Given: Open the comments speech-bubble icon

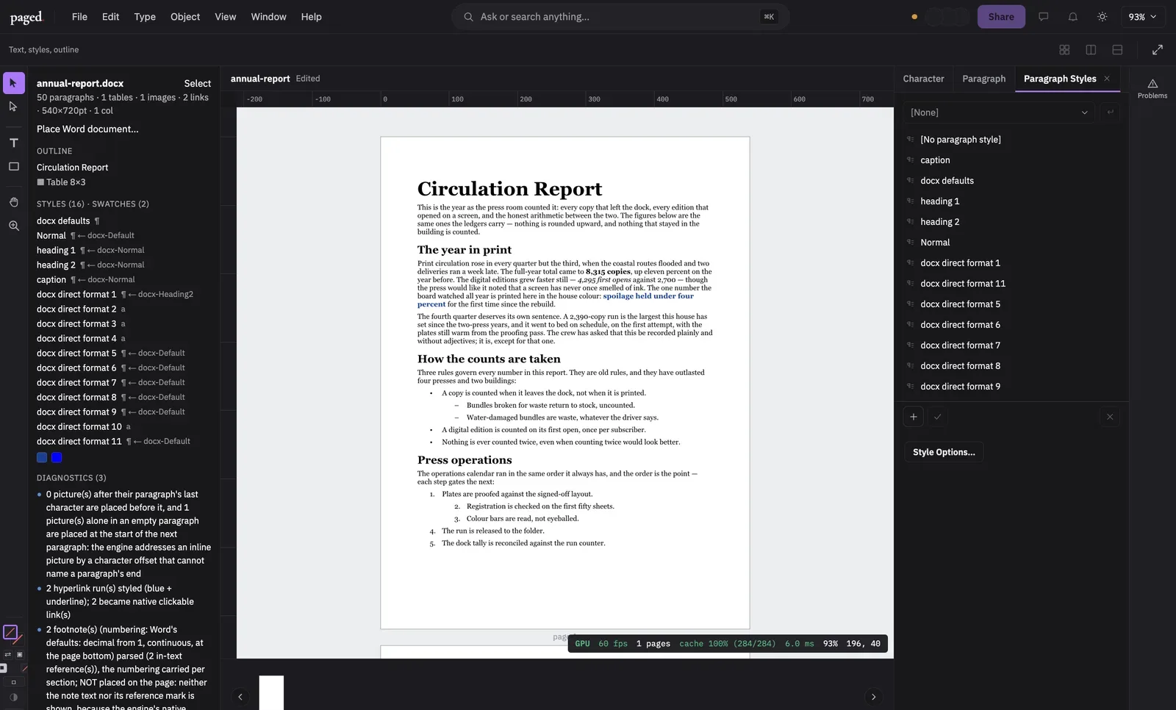Looking at the screenshot, I should click(1043, 17).
